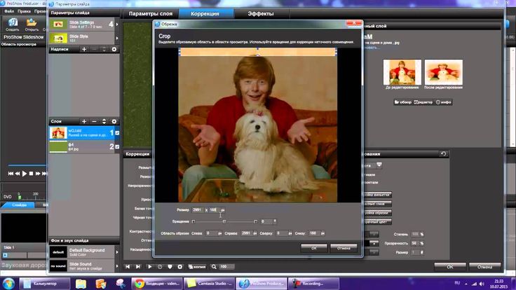Click the reset arrow icon in editing header
The width and height of the screenshot is (516, 290).
click(x=443, y=153)
